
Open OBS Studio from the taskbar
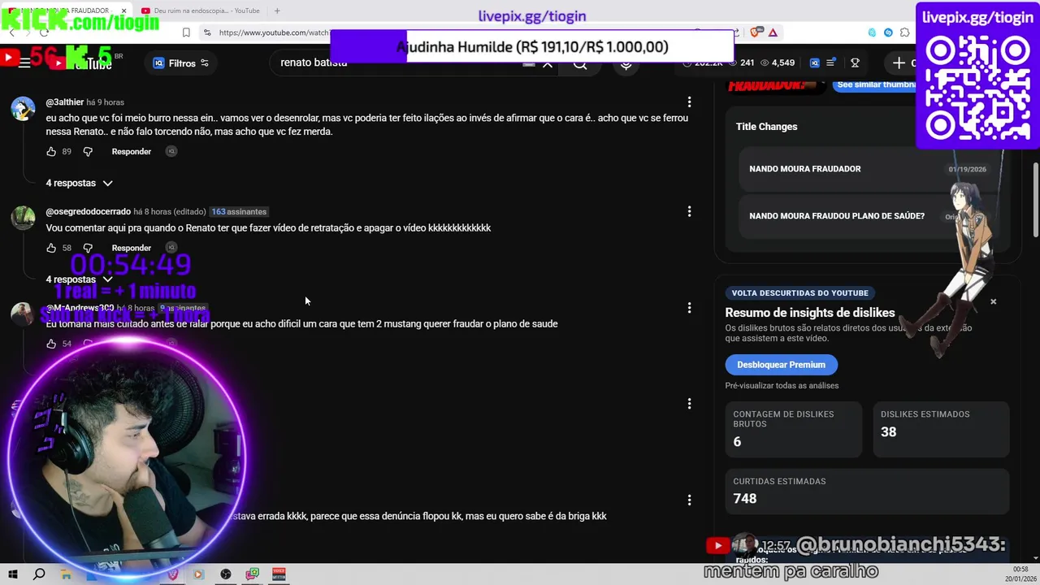tap(226, 574)
